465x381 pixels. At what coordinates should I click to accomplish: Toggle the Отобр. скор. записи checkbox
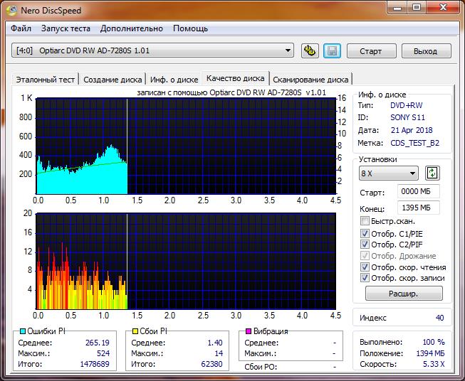365,278
